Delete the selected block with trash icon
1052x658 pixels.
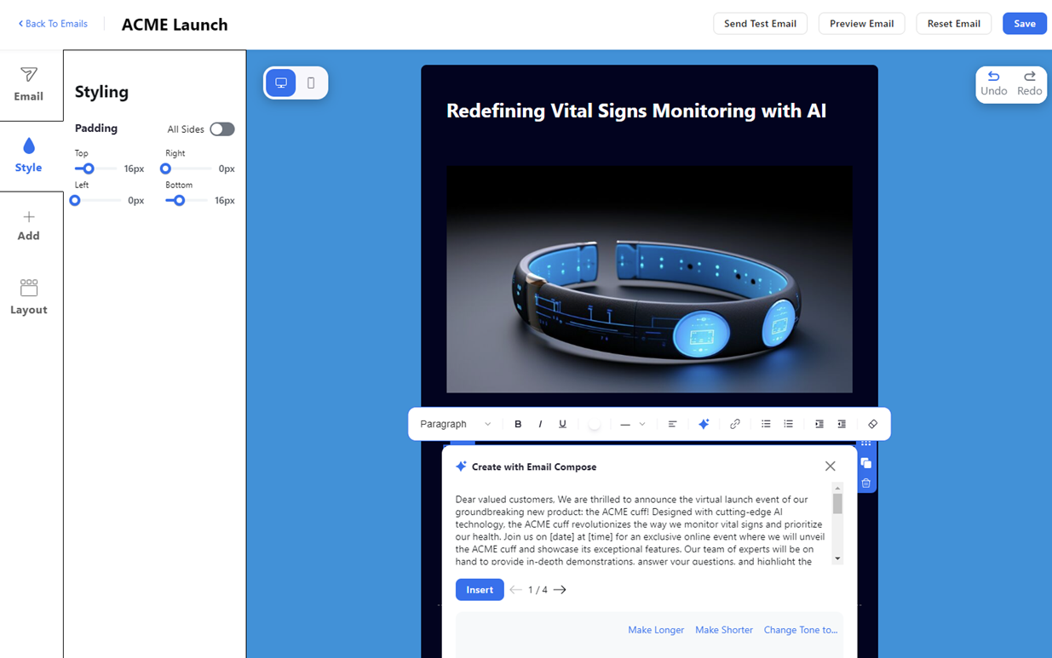865,483
